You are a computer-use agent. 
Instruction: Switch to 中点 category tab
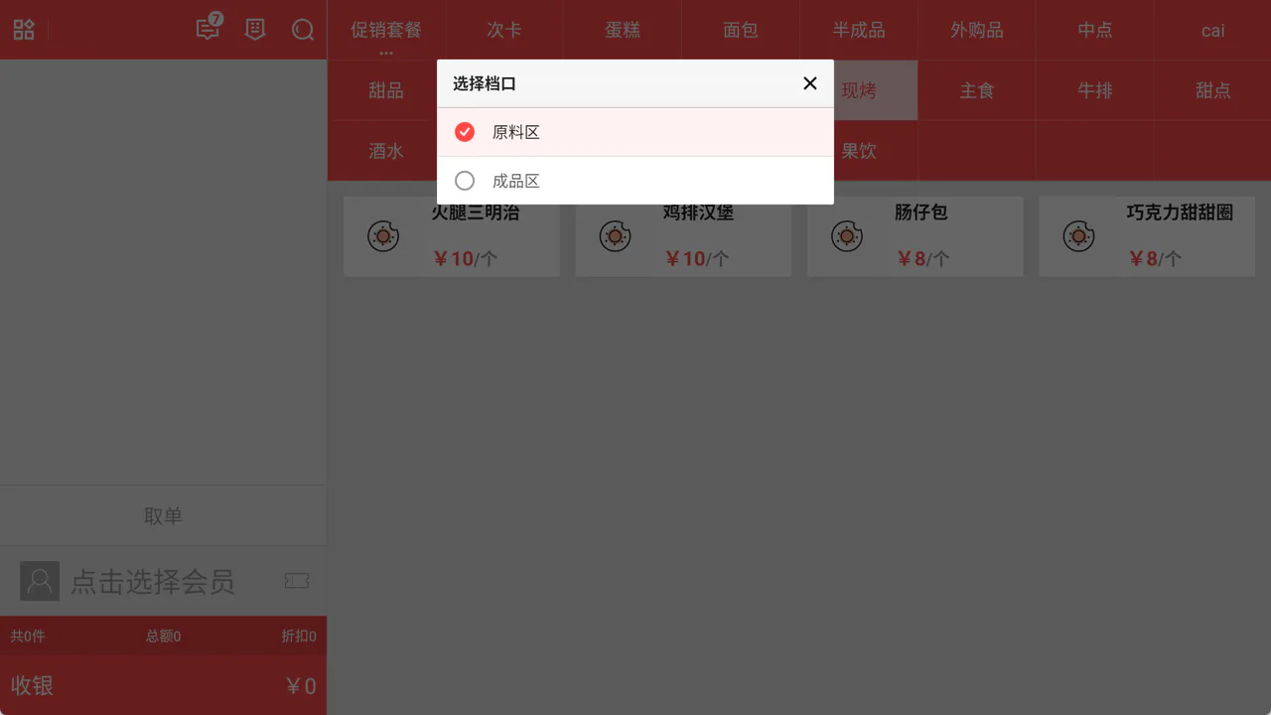tap(1095, 30)
